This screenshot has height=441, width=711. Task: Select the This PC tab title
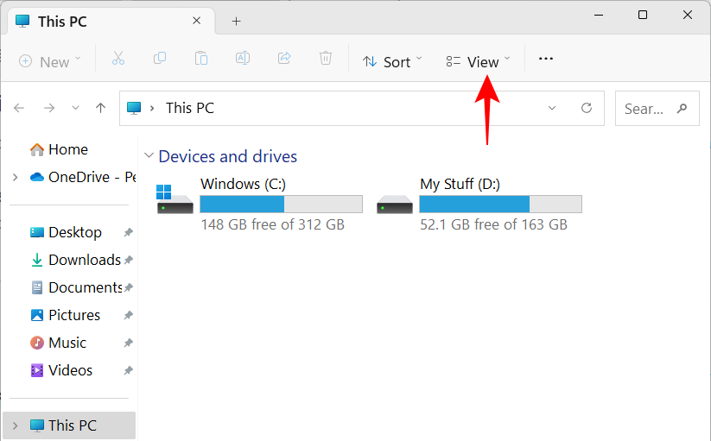coord(62,22)
